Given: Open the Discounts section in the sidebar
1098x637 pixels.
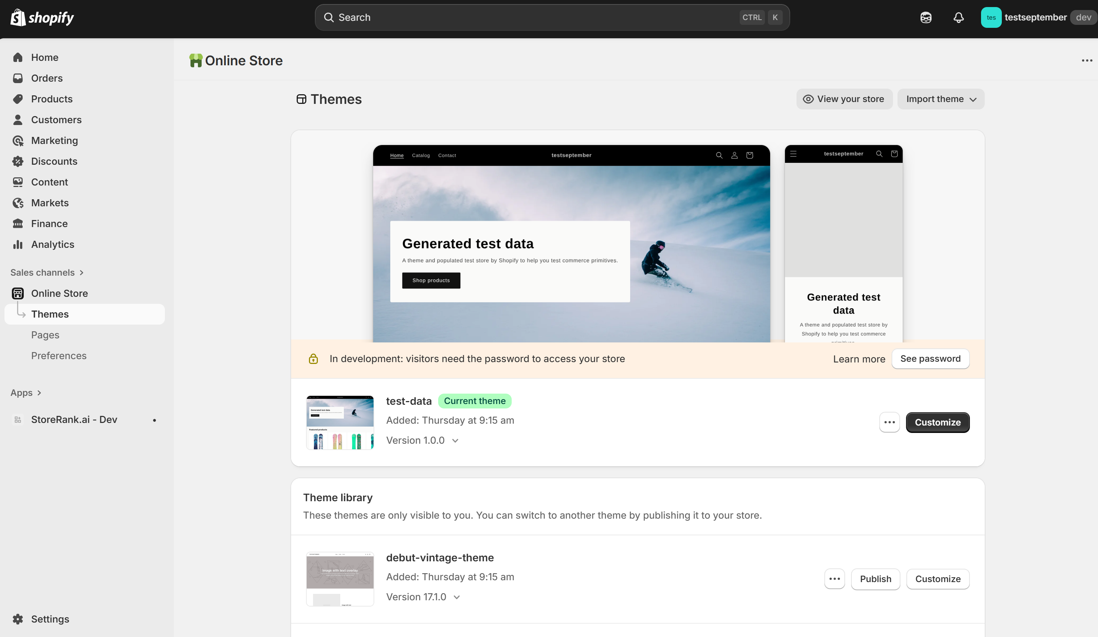Looking at the screenshot, I should [54, 161].
